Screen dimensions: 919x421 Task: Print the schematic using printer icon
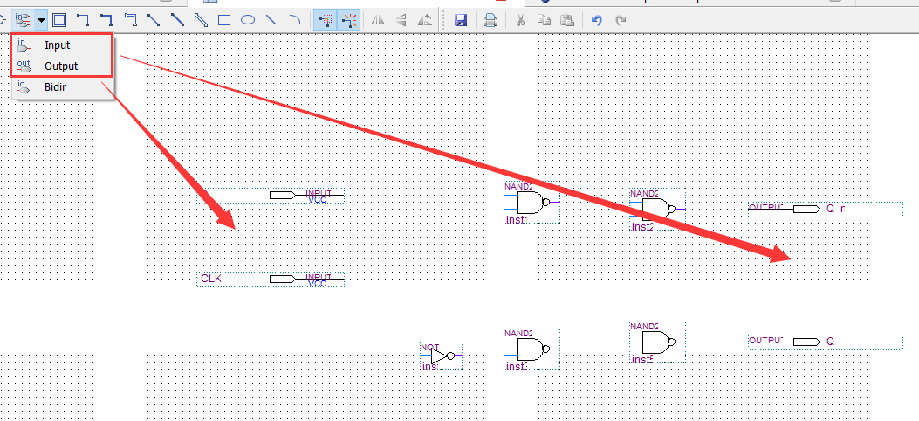(490, 20)
